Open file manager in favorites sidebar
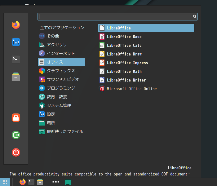Viewport: 217px width, 186px height. [16, 77]
